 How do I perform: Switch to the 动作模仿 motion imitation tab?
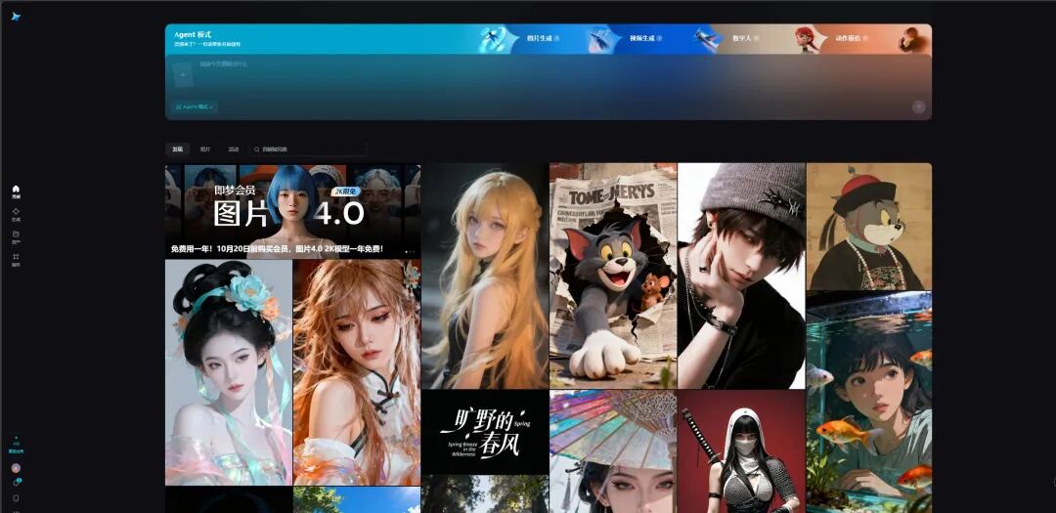(848, 39)
